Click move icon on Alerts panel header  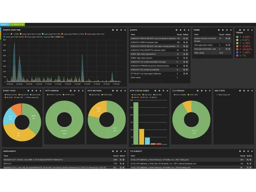pos(184,30)
